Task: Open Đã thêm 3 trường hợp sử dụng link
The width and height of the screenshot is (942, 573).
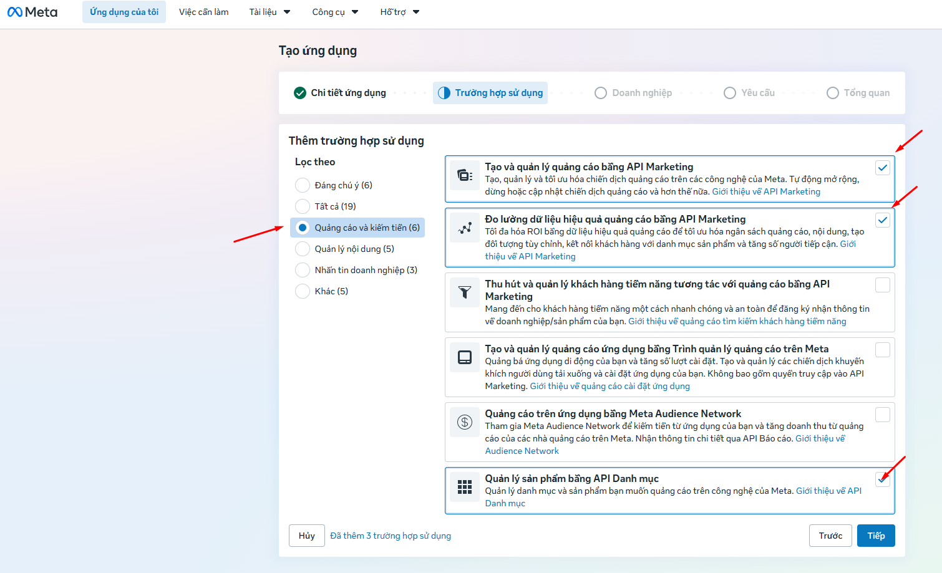Action: pos(391,536)
